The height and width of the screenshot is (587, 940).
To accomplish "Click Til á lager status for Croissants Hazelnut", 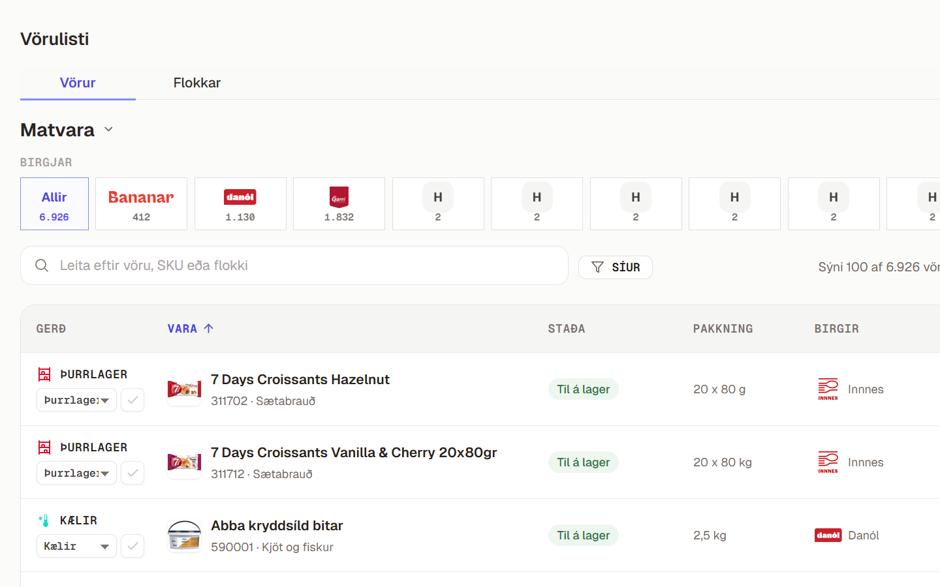I will pos(584,389).
